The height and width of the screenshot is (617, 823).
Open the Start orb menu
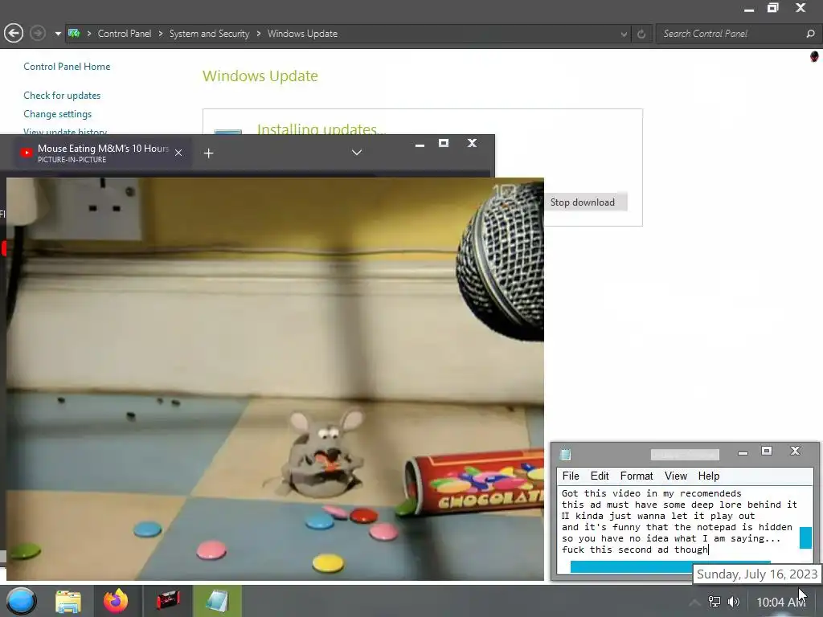point(21,601)
